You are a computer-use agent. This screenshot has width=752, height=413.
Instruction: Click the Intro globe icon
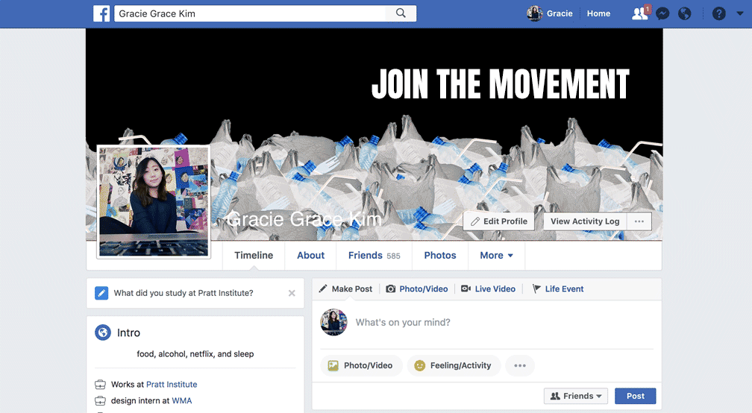click(x=103, y=332)
